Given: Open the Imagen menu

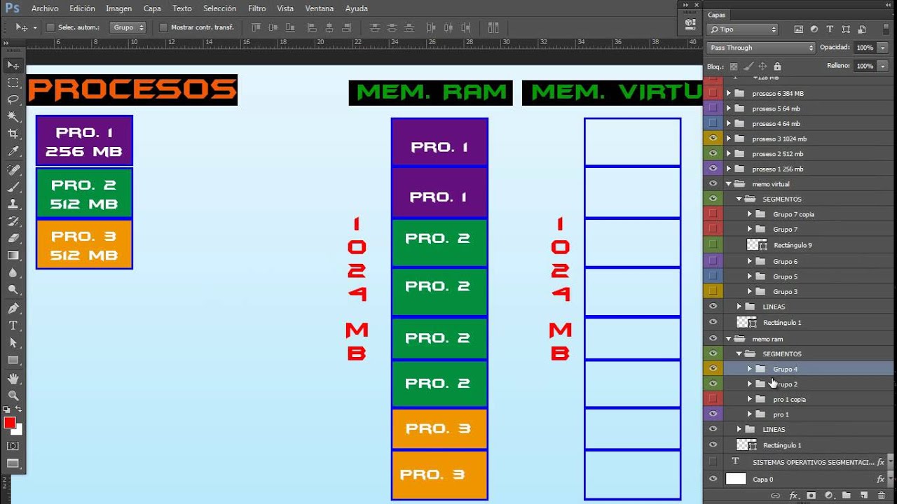Looking at the screenshot, I should click(118, 8).
